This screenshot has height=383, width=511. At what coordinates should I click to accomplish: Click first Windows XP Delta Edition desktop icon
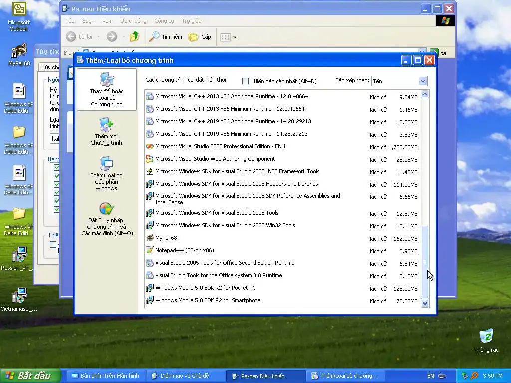[x=19, y=98]
